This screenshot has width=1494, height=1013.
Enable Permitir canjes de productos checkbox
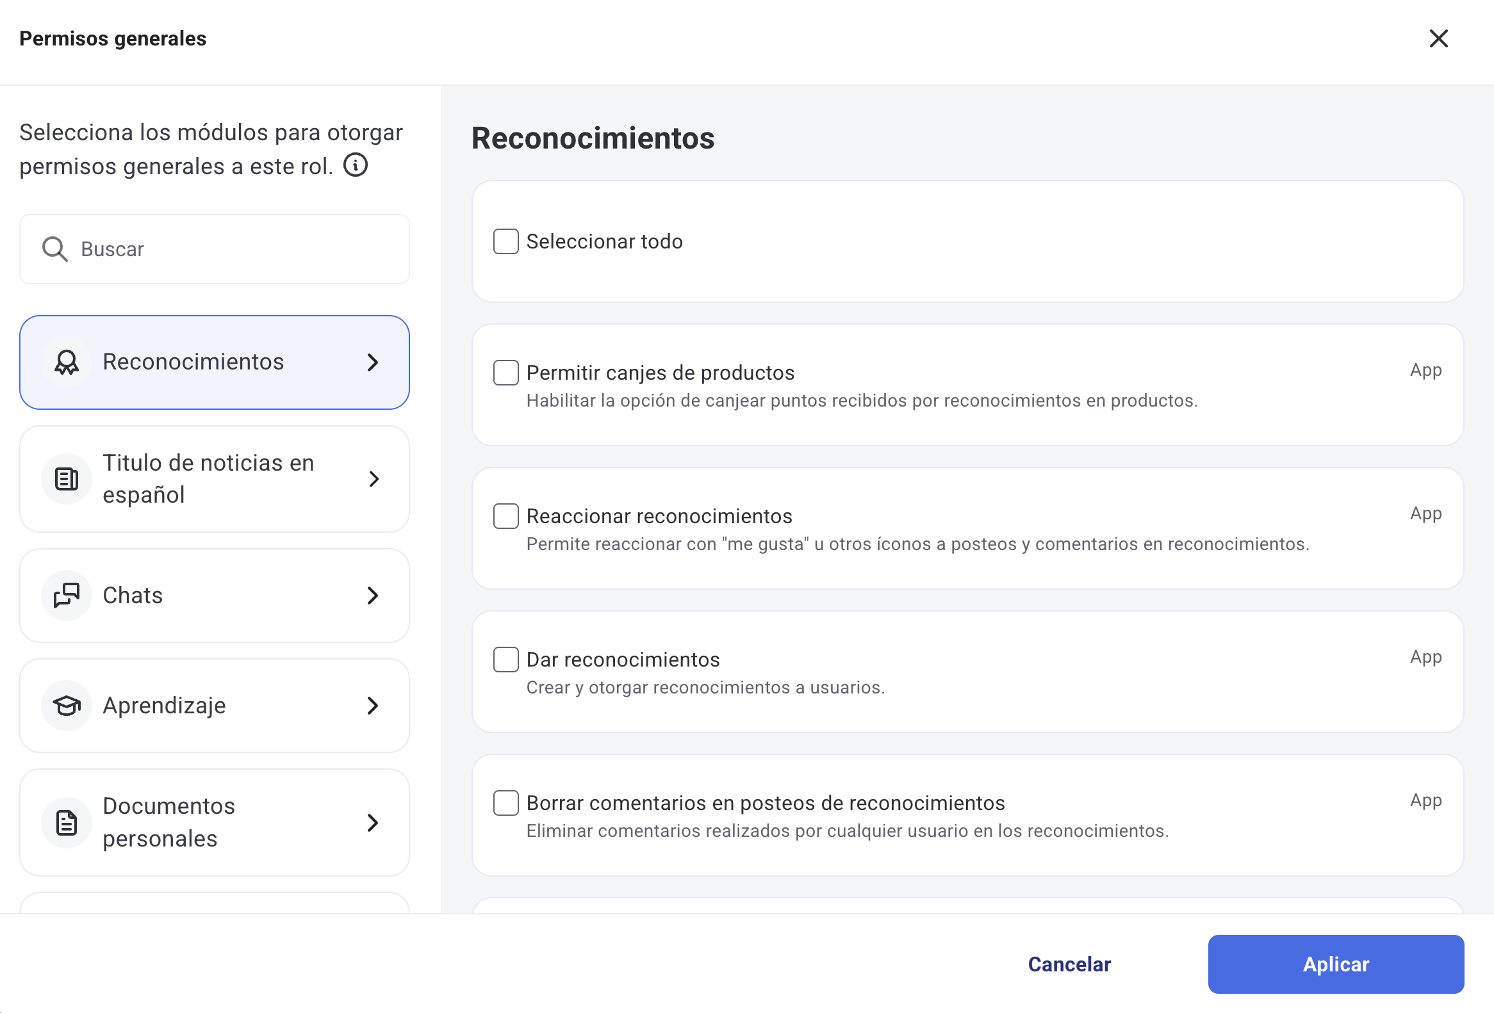point(506,373)
